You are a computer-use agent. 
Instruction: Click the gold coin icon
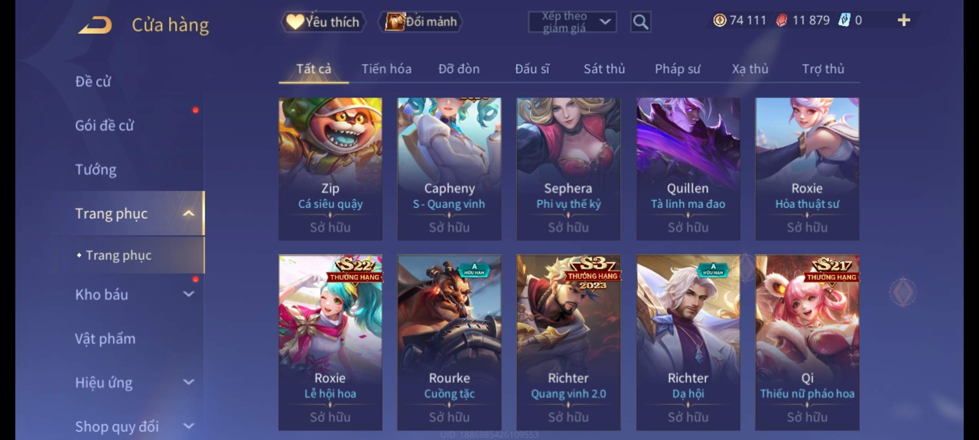[720, 20]
